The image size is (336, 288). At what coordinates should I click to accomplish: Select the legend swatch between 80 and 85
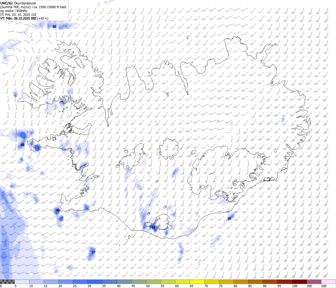pyautogui.click(x=241, y=282)
